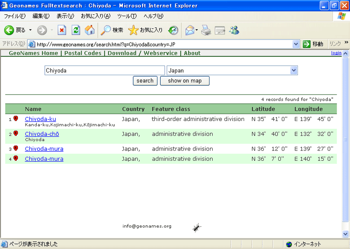This screenshot has height=249, width=350.
Task: Click the search button
Action: (x=145, y=81)
